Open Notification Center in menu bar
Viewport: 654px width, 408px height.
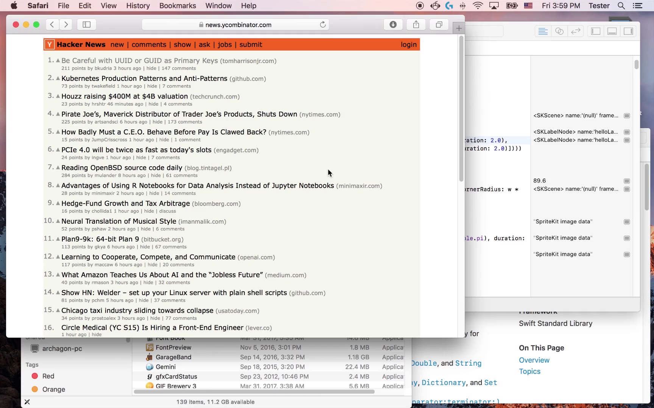[638, 6]
